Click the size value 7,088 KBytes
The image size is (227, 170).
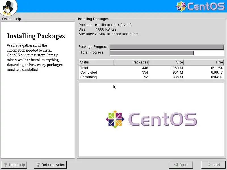(x=106, y=29)
